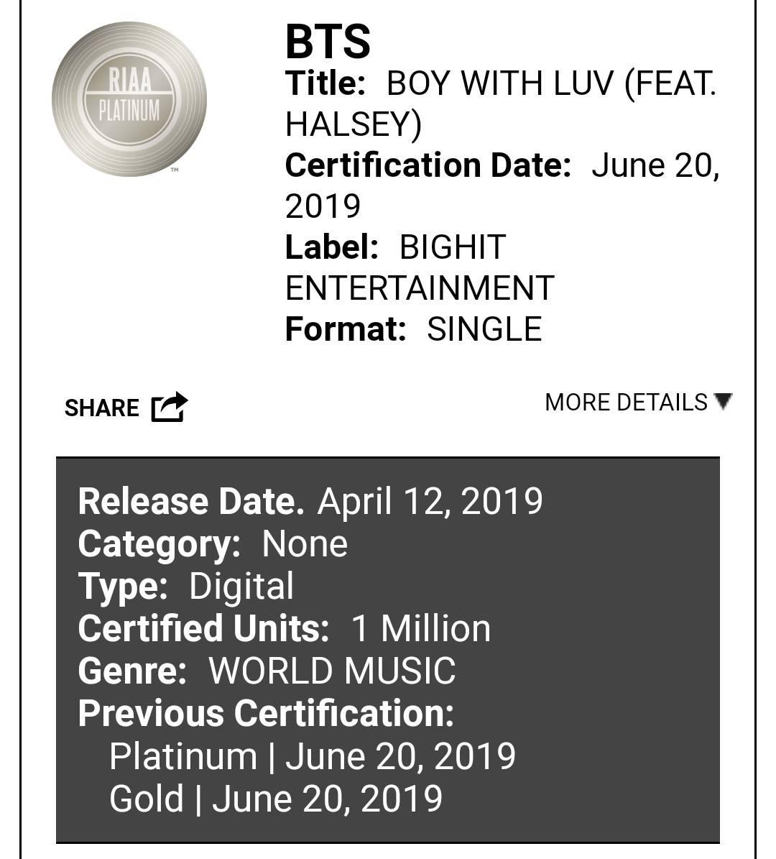
Task: Click the Release Date April 12, 2019 line
Action: (x=310, y=501)
